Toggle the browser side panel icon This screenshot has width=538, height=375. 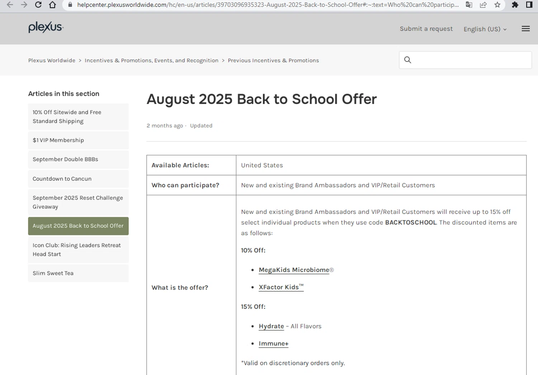pos(529,5)
